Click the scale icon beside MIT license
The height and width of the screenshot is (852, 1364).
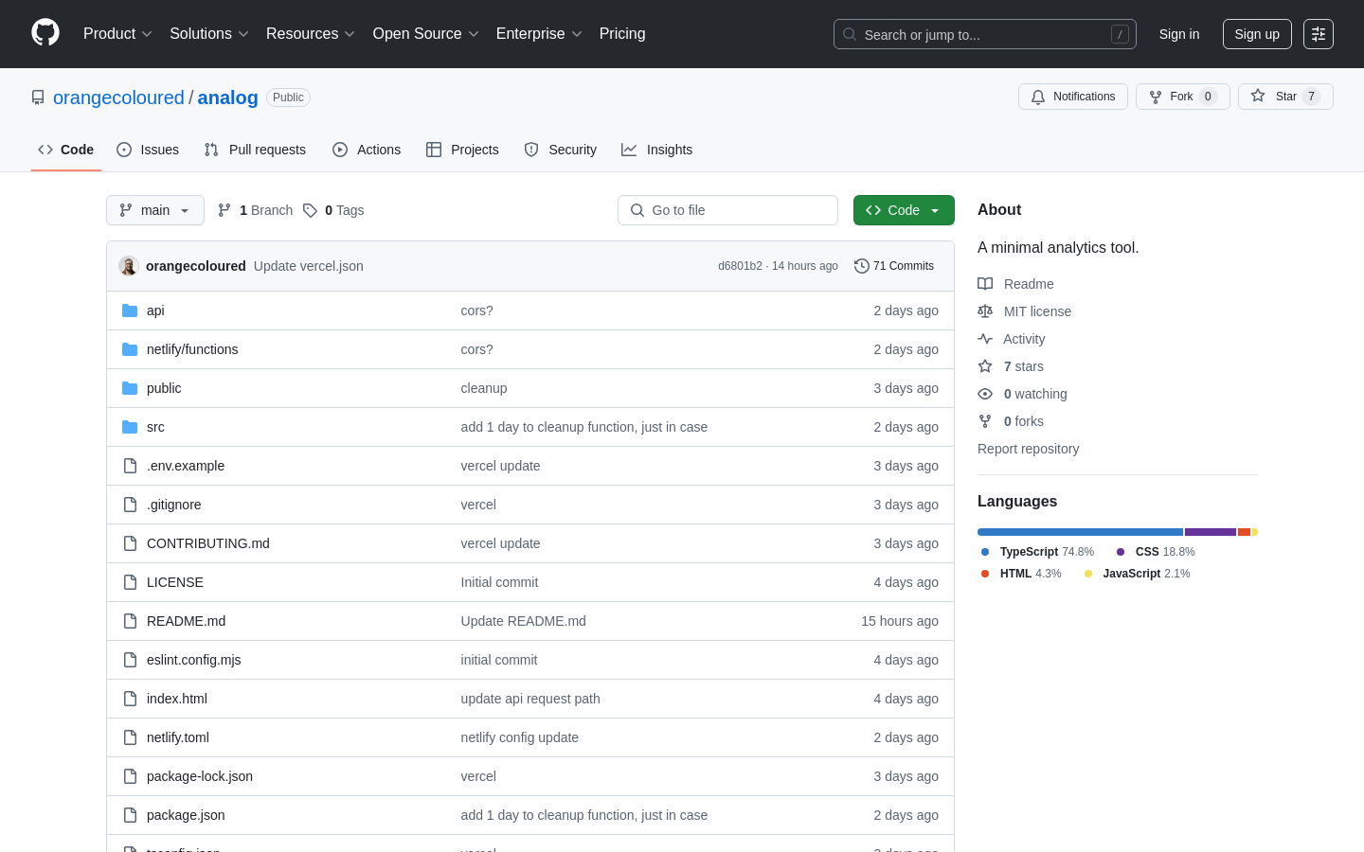(x=985, y=311)
